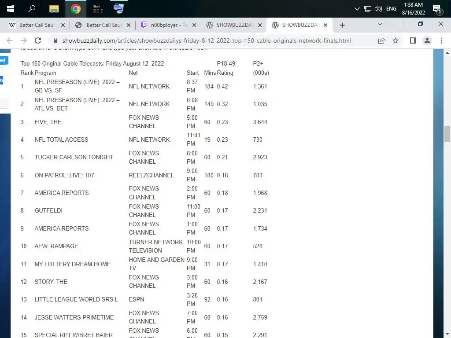
Task: Click FIVE, THE program cell
Action: (x=48, y=122)
